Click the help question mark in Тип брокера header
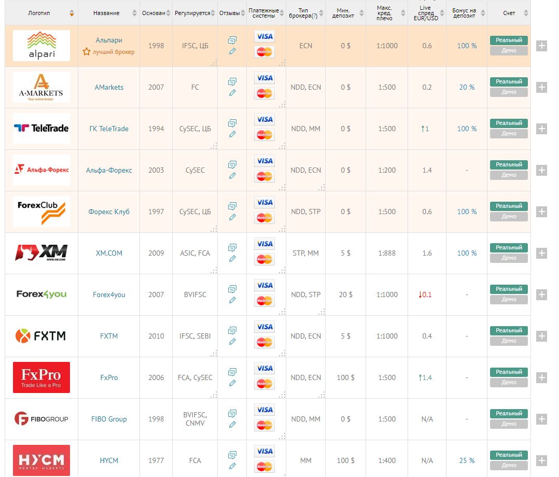This screenshot has height=477, width=559. click(x=315, y=16)
